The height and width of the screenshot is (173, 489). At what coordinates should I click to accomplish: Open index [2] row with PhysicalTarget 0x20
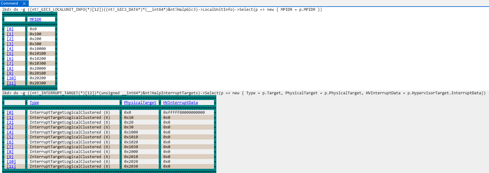(10, 122)
